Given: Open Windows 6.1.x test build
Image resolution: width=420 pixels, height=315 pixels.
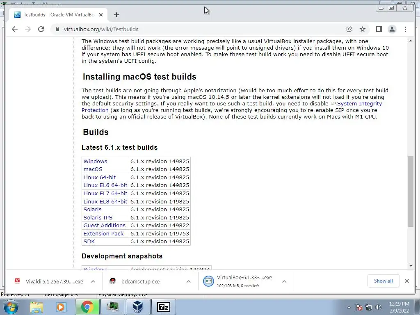Looking at the screenshot, I should click(95, 161).
